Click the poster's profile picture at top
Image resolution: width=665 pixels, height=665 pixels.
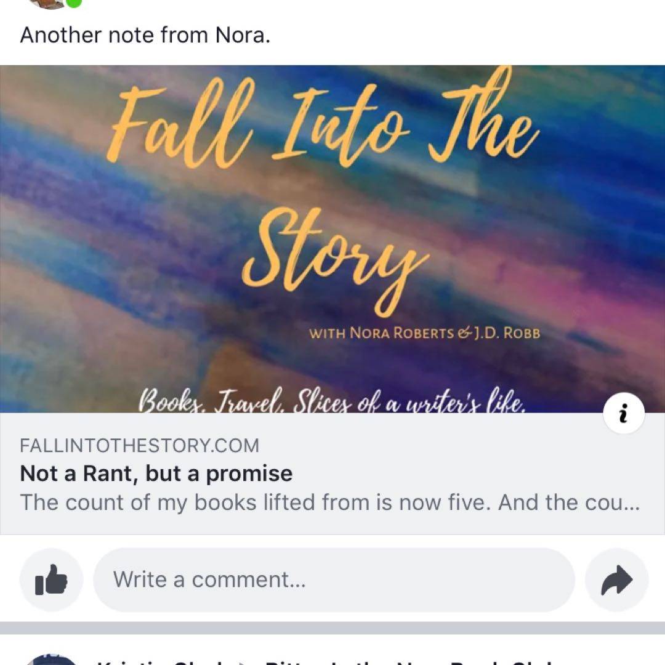pos(46,3)
